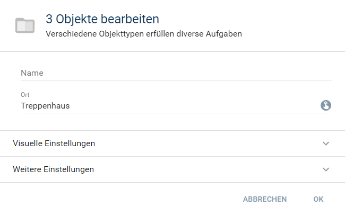Select the Treppenhaus text value
Screen dimensions: 345x216
pyautogui.click(x=45, y=105)
